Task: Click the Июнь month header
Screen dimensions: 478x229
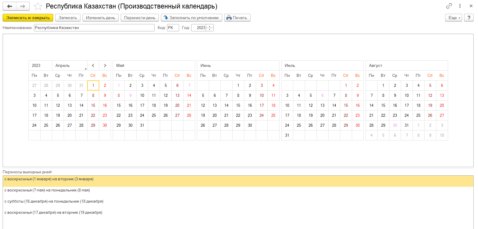Action: pyautogui.click(x=238, y=65)
